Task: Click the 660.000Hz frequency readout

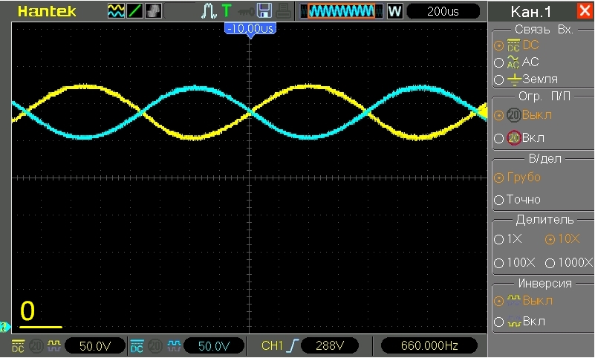Action: click(429, 346)
